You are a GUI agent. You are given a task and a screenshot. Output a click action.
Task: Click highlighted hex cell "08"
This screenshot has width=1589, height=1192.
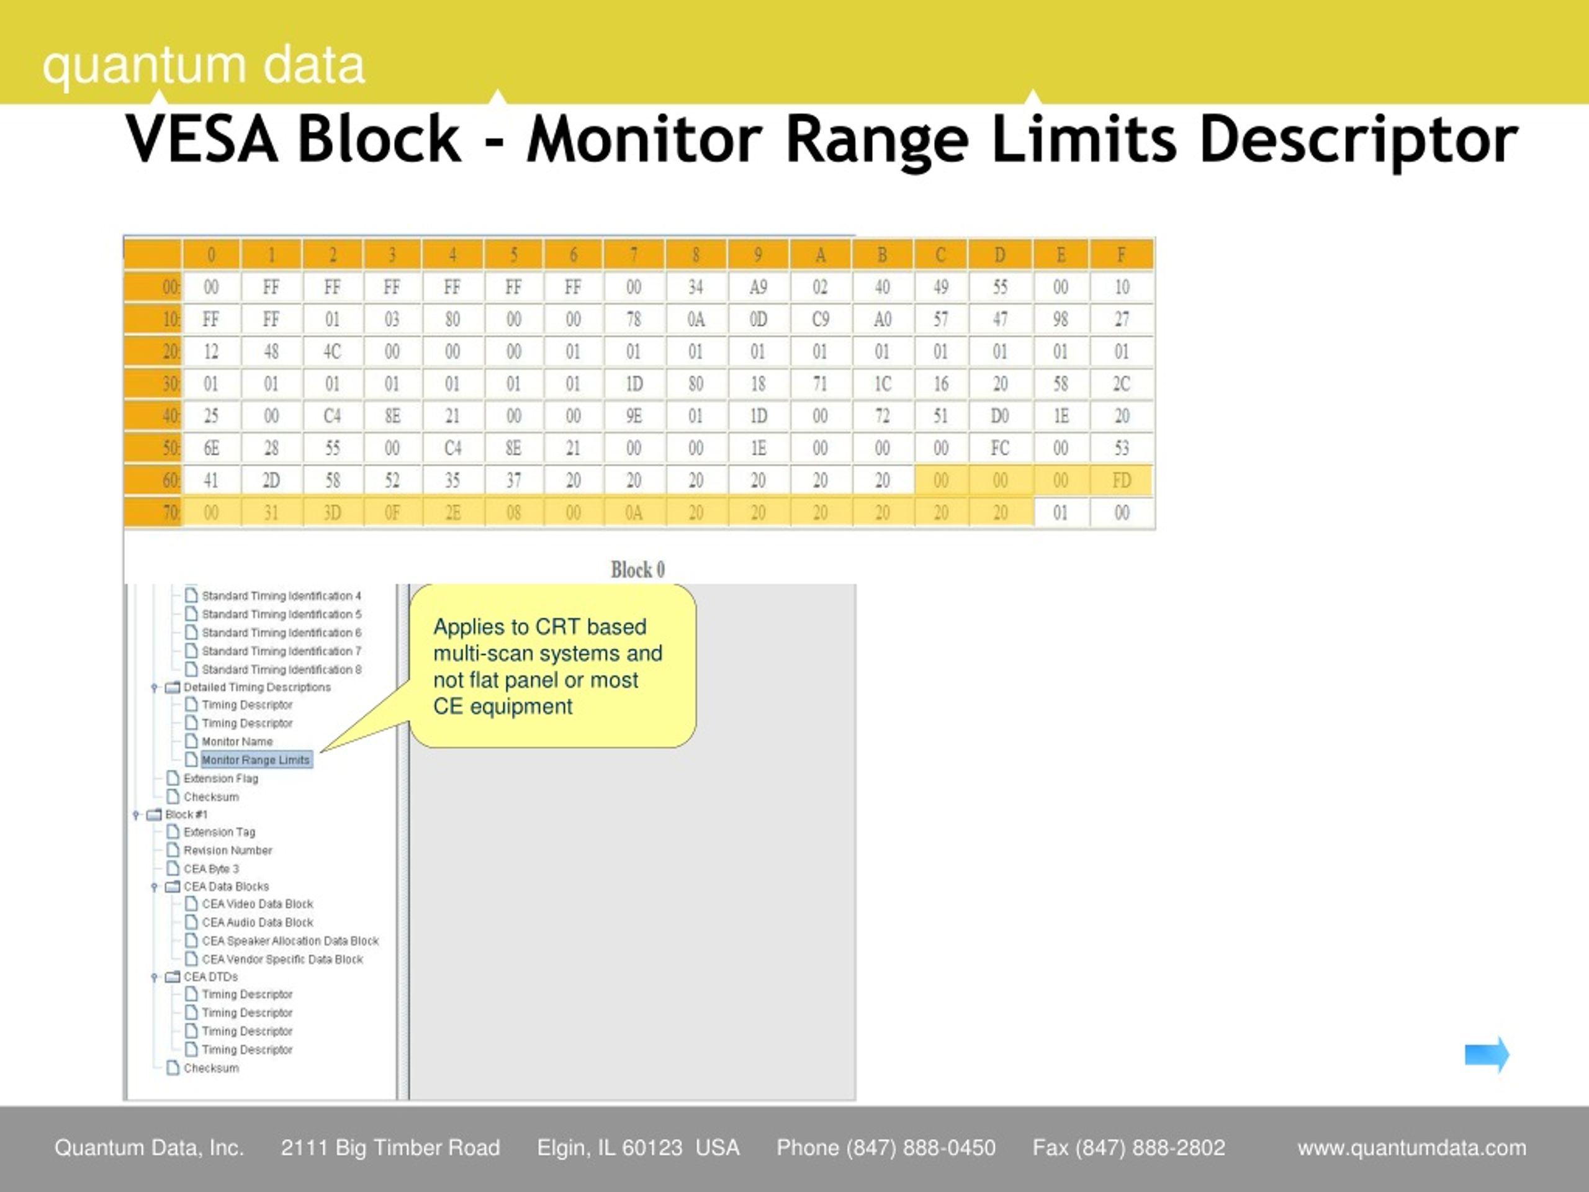click(x=513, y=513)
